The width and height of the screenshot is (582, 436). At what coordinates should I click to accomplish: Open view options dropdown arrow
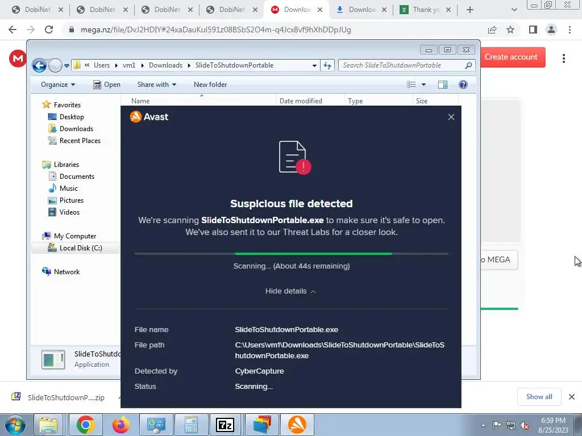[x=423, y=85]
